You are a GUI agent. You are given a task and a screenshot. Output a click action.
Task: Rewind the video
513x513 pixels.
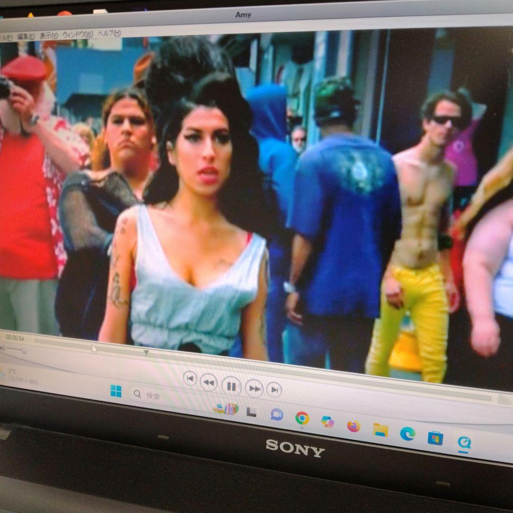209,383
